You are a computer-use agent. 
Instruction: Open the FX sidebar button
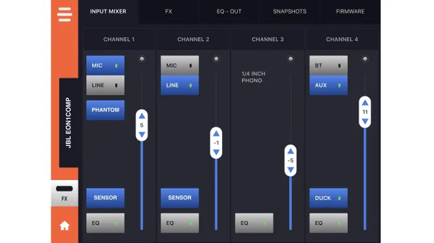65,193
